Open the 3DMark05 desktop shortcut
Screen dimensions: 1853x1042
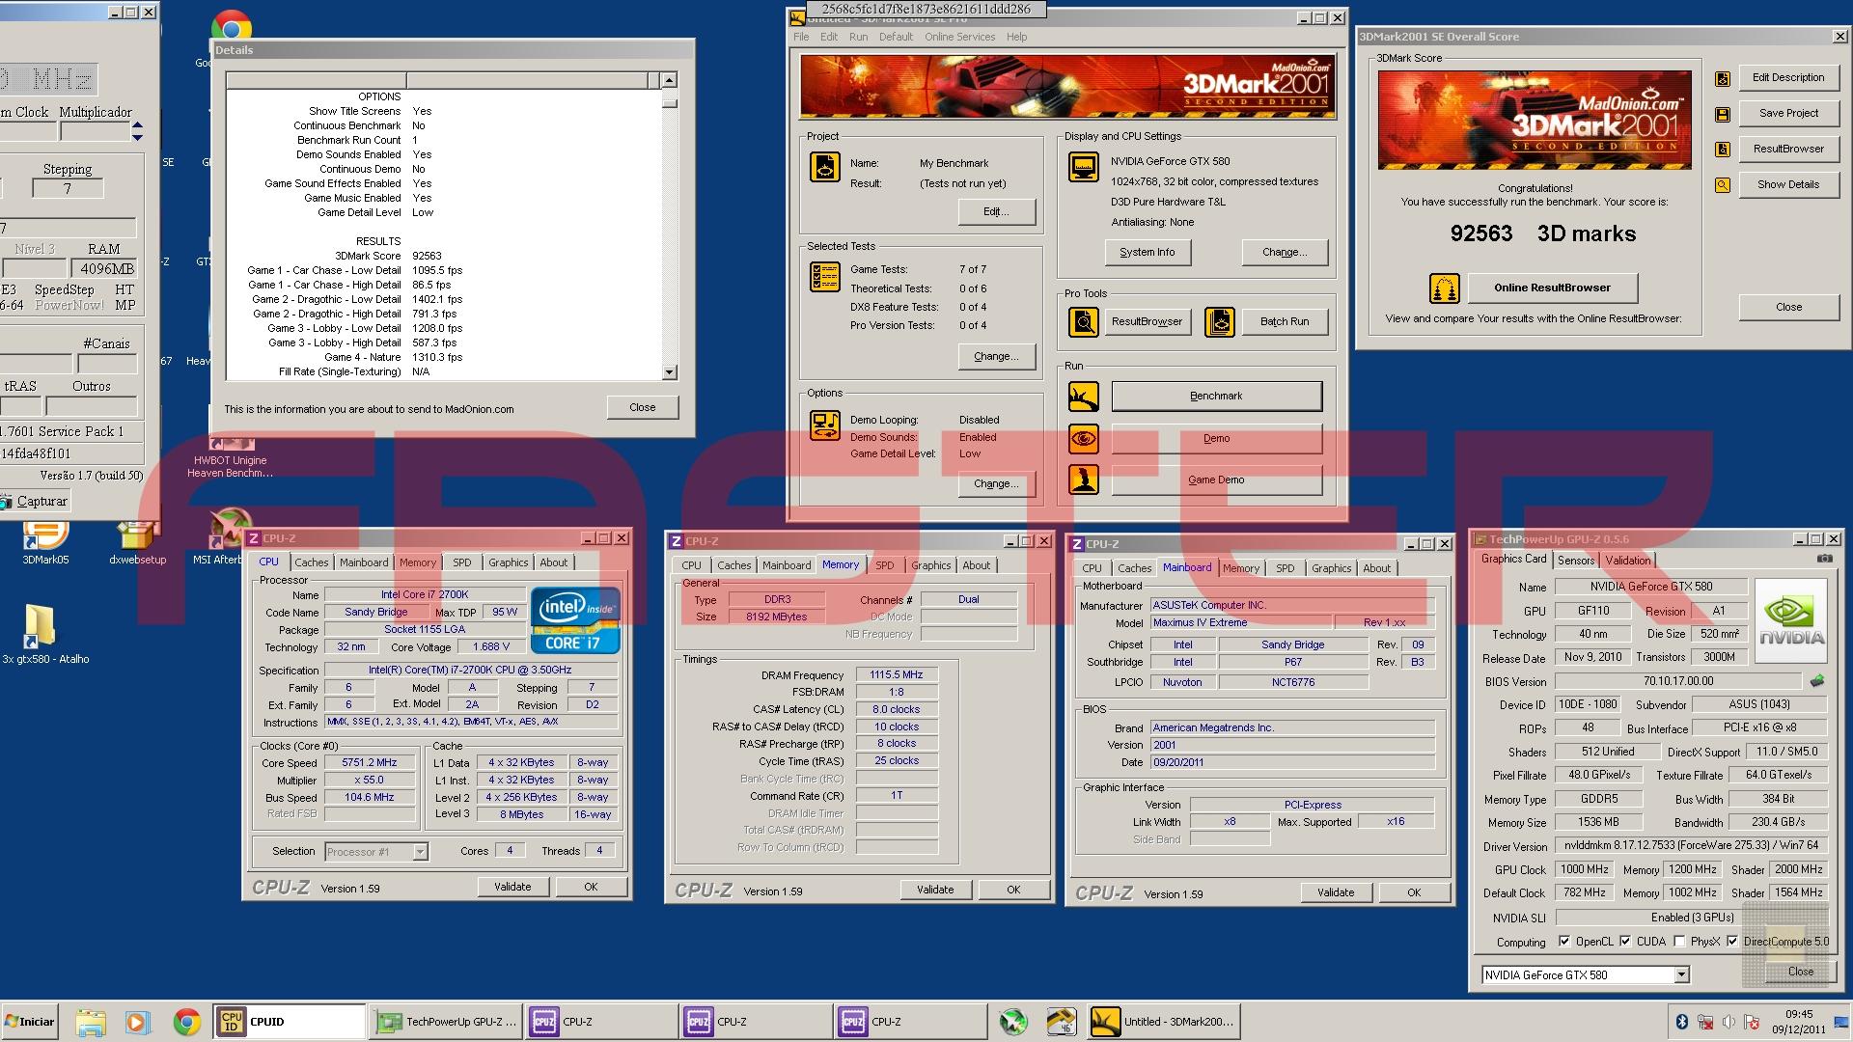coord(45,540)
